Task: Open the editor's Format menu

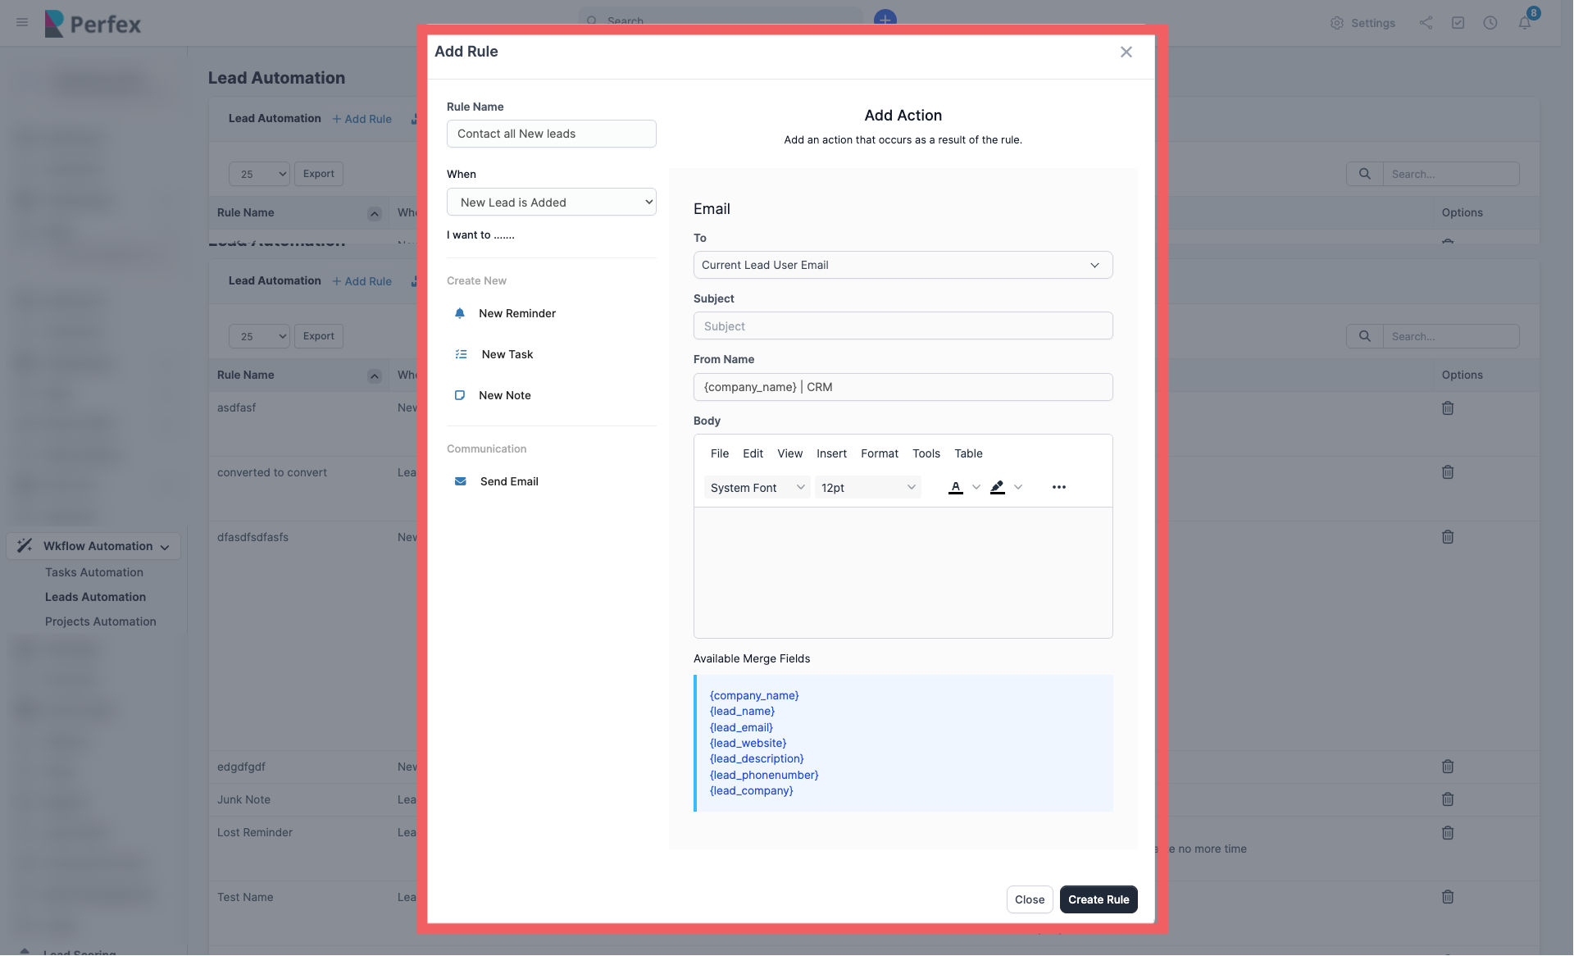Action: click(880, 453)
